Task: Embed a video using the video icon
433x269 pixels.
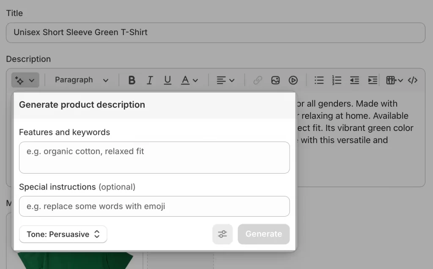Action: point(293,80)
